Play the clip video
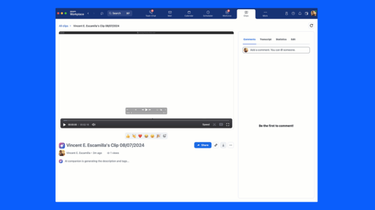Screen dimensions: 375x210 [64, 125]
